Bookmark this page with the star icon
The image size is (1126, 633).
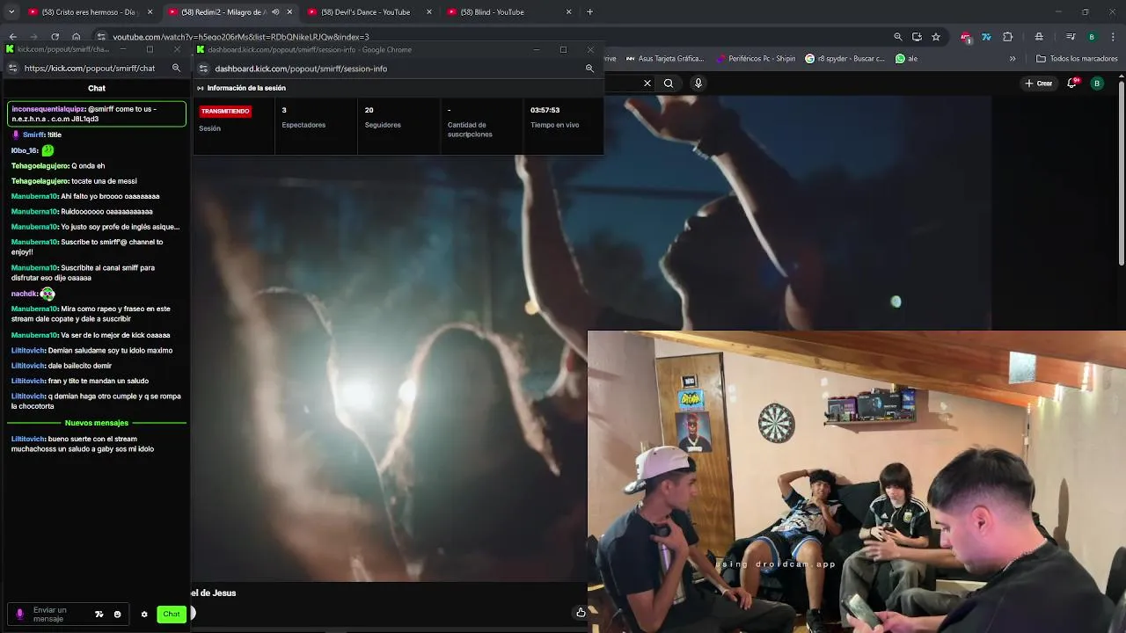tap(936, 37)
